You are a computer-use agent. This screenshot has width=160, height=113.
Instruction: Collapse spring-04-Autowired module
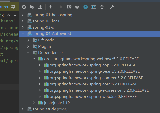point(23,33)
